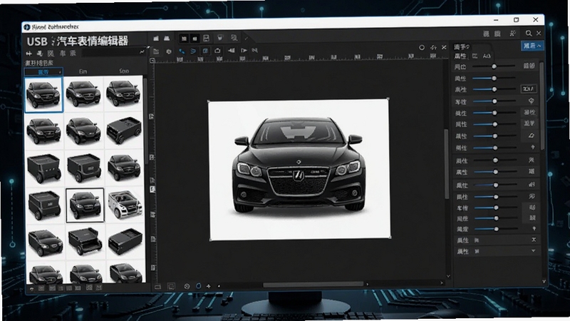Open the search magnifier icon at top right
Viewport: 570px width, 321px height.
point(529,33)
